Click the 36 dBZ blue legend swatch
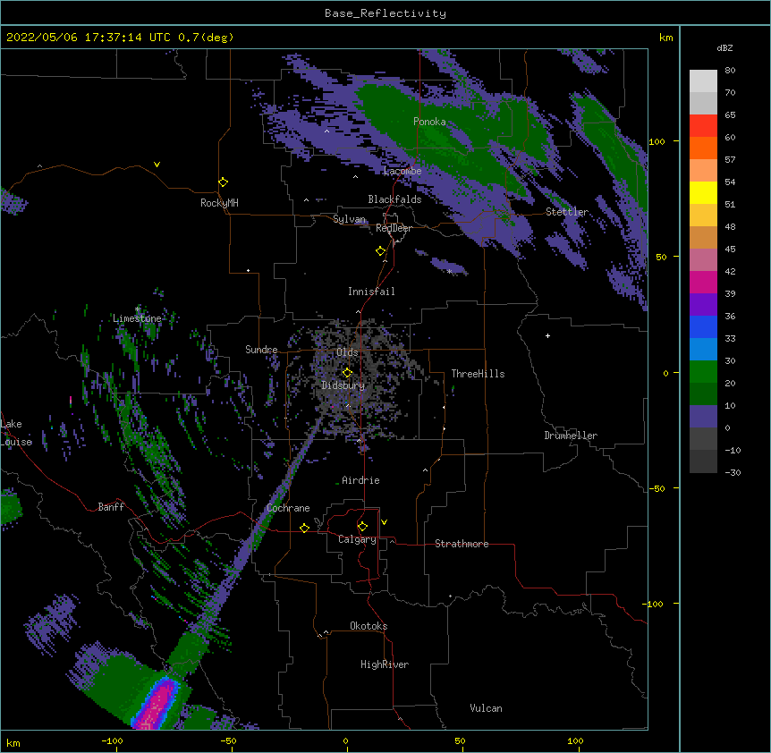This screenshot has height=753, width=771. 703,326
